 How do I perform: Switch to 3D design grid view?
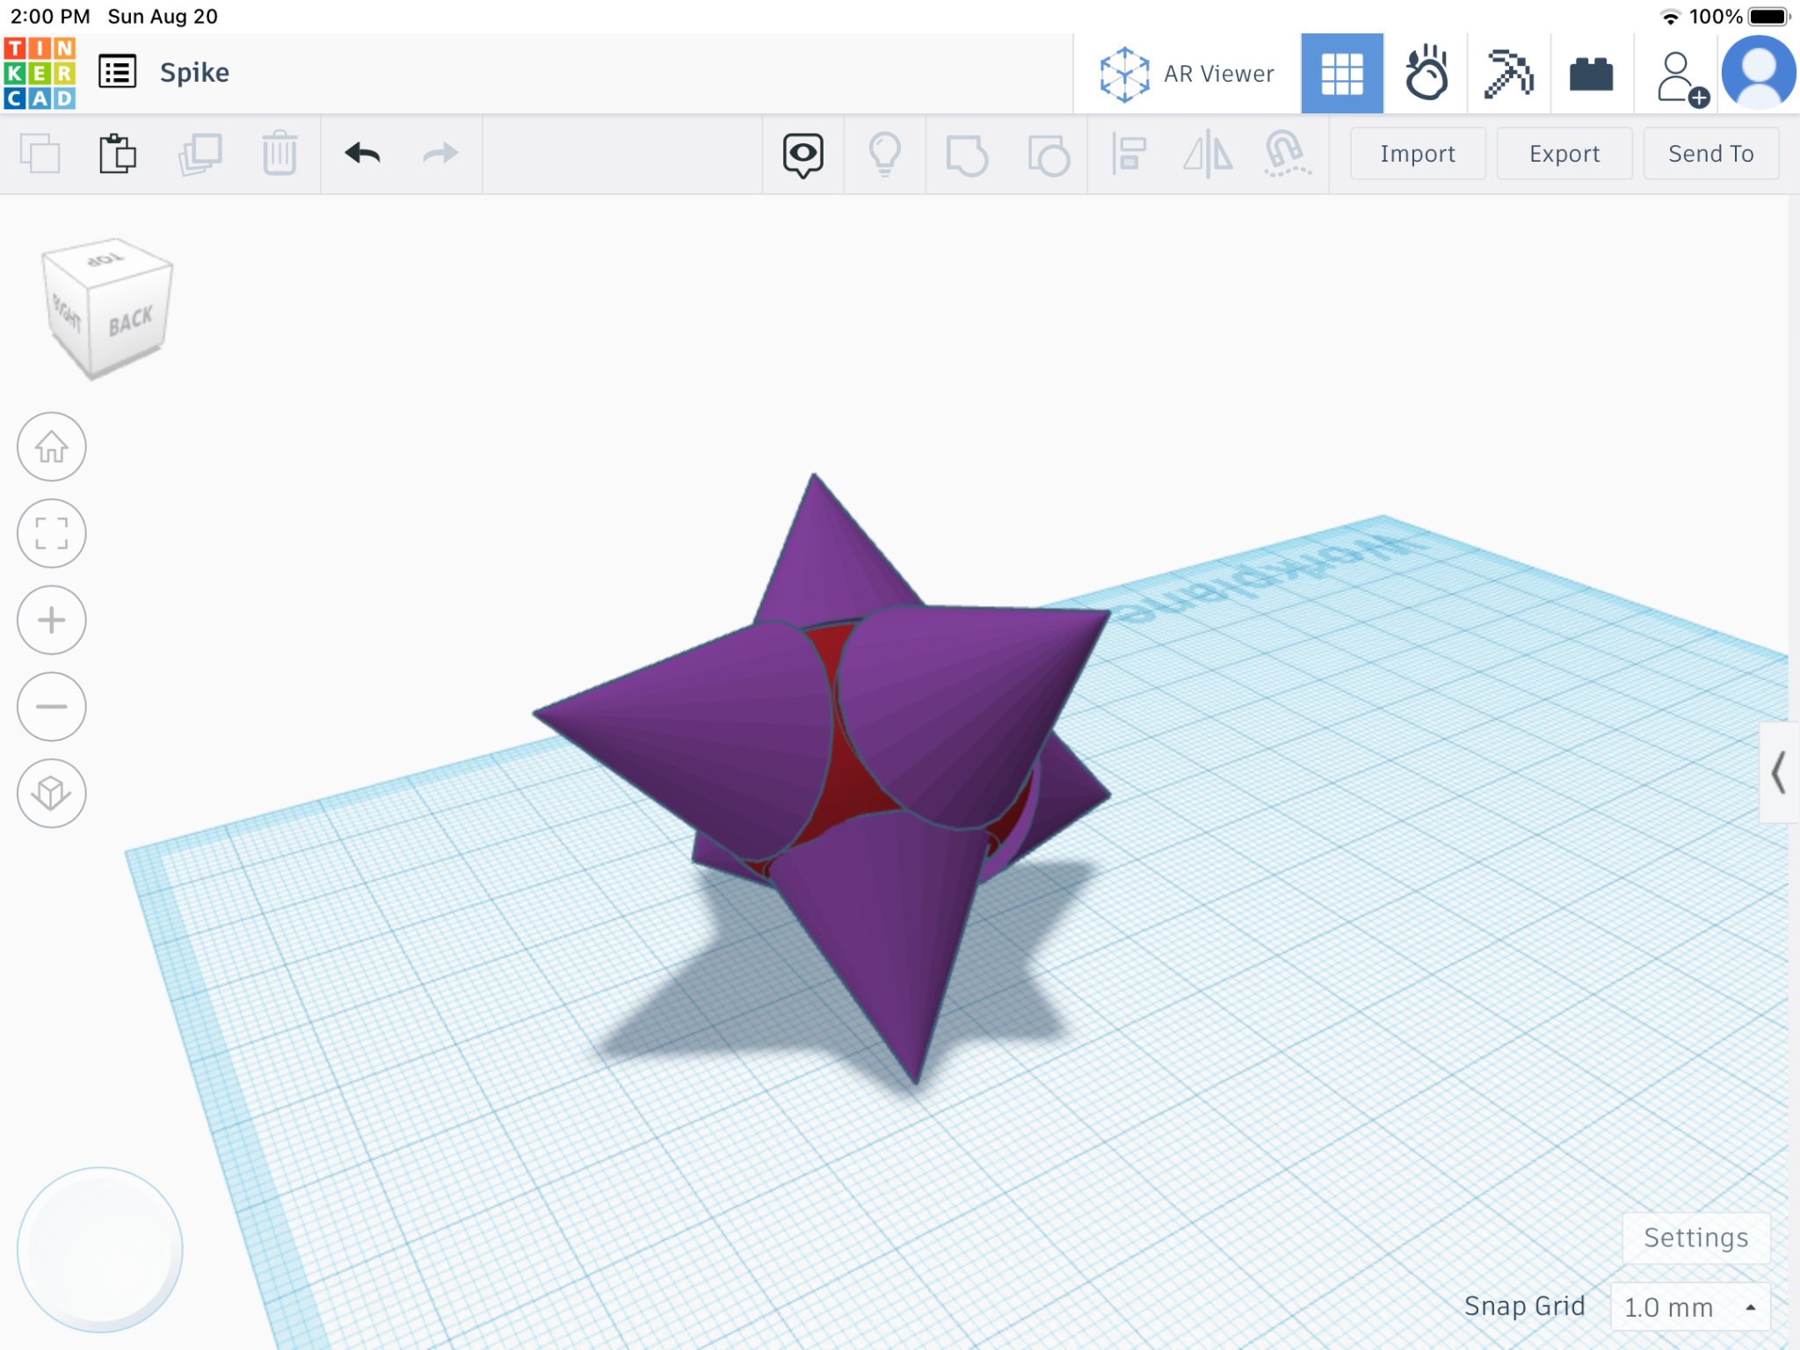click(1341, 74)
